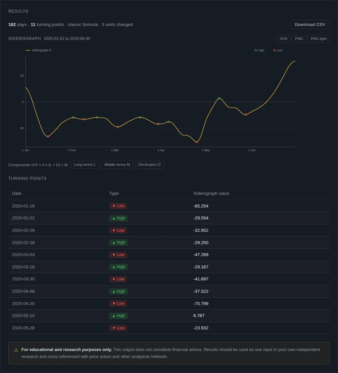Click the Type column header
This screenshot has height=373, width=338.
click(x=114, y=193)
